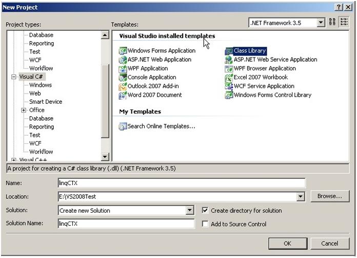Select the 'Excel 2007 Workbook' template label
This screenshot has height=258, width=357.
click(261, 77)
